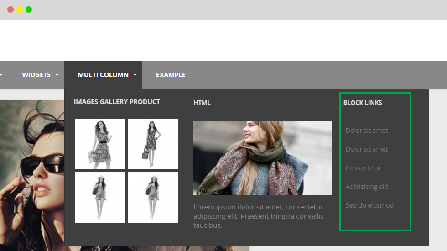Expand the WIDGETS dropdown arrow
Viewport: 447px width, 251px height.
(57, 75)
